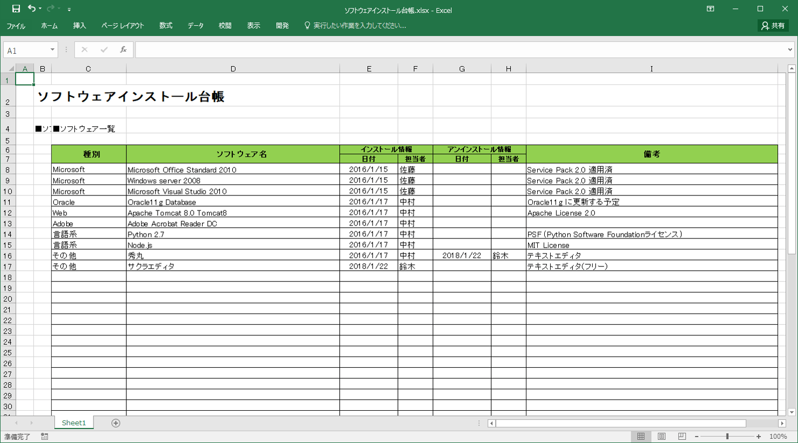Click the Save icon in quick access toolbar
This screenshot has width=798, height=443.
tap(16, 9)
